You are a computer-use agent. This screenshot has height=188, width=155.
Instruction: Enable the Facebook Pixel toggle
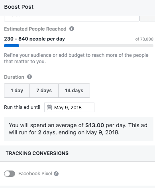click(10, 174)
